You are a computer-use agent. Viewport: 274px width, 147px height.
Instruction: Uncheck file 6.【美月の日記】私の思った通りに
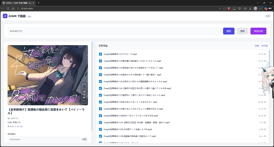point(101,88)
